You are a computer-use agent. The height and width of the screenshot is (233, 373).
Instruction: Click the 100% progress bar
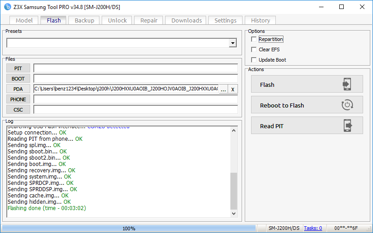click(x=129, y=229)
